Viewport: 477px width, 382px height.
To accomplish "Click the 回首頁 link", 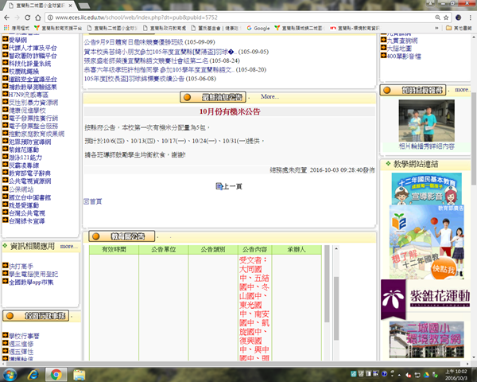I will (x=93, y=201).
